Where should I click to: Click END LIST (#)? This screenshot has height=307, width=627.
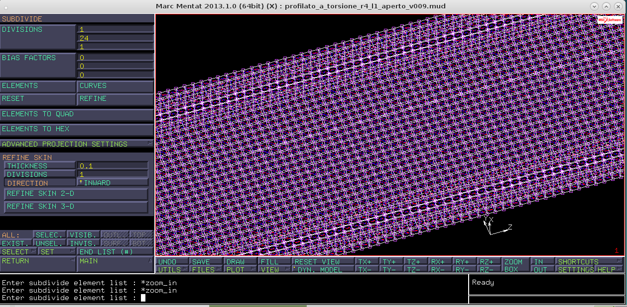point(116,252)
